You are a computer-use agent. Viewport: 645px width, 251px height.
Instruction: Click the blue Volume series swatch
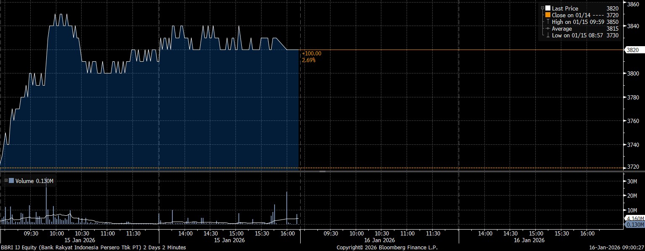click(x=11, y=181)
